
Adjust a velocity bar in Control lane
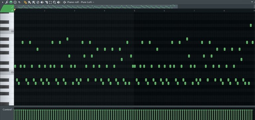click(134, 115)
